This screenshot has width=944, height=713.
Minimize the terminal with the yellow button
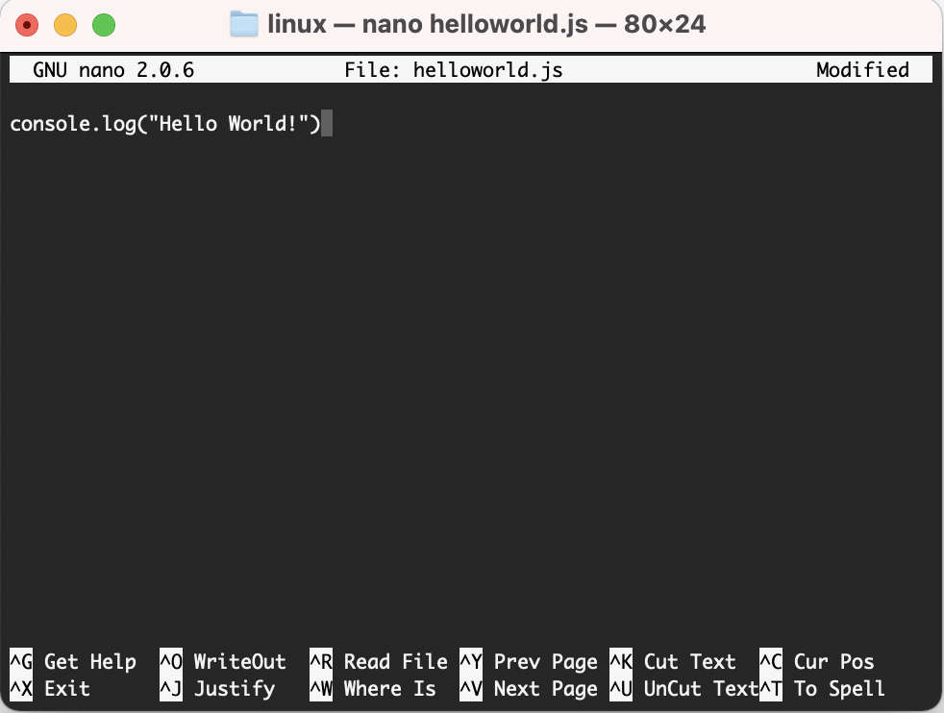(65, 25)
